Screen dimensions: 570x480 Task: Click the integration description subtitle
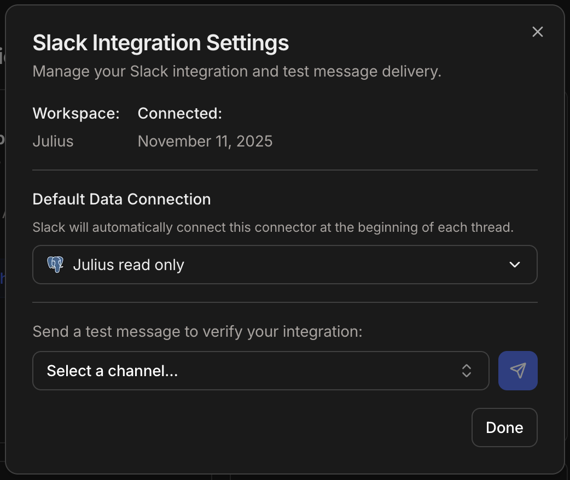click(236, 71)
